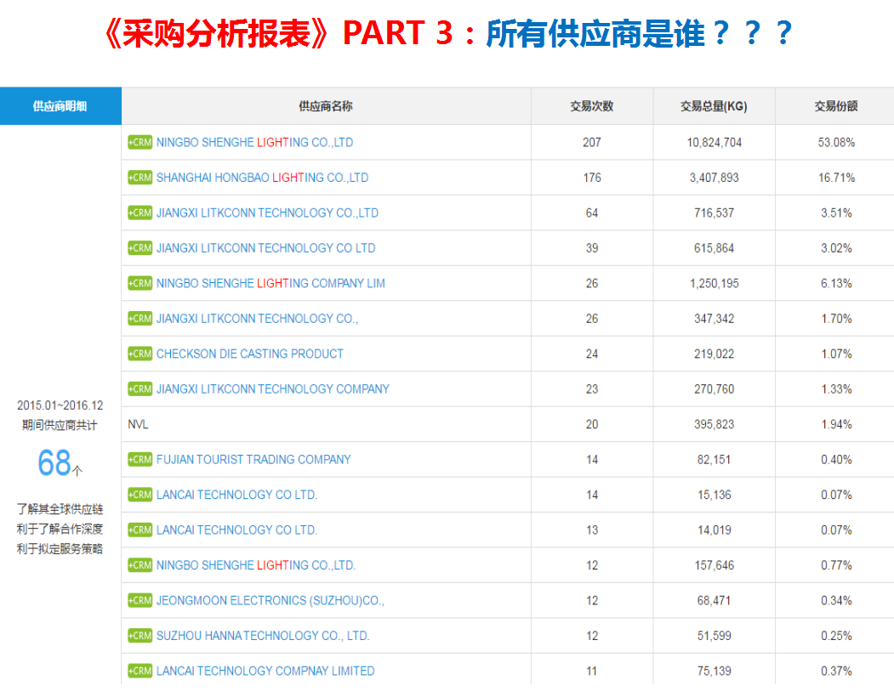Screen dimensions: 894x697
Task: Click +CRM icon for JIANGXI LITKCONN TECHNOLOGY COMPANY
Action: 140,388
